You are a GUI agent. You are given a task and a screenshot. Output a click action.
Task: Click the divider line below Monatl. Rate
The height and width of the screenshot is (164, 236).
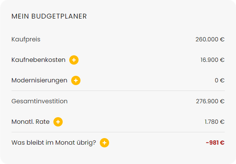pos(118,132)
